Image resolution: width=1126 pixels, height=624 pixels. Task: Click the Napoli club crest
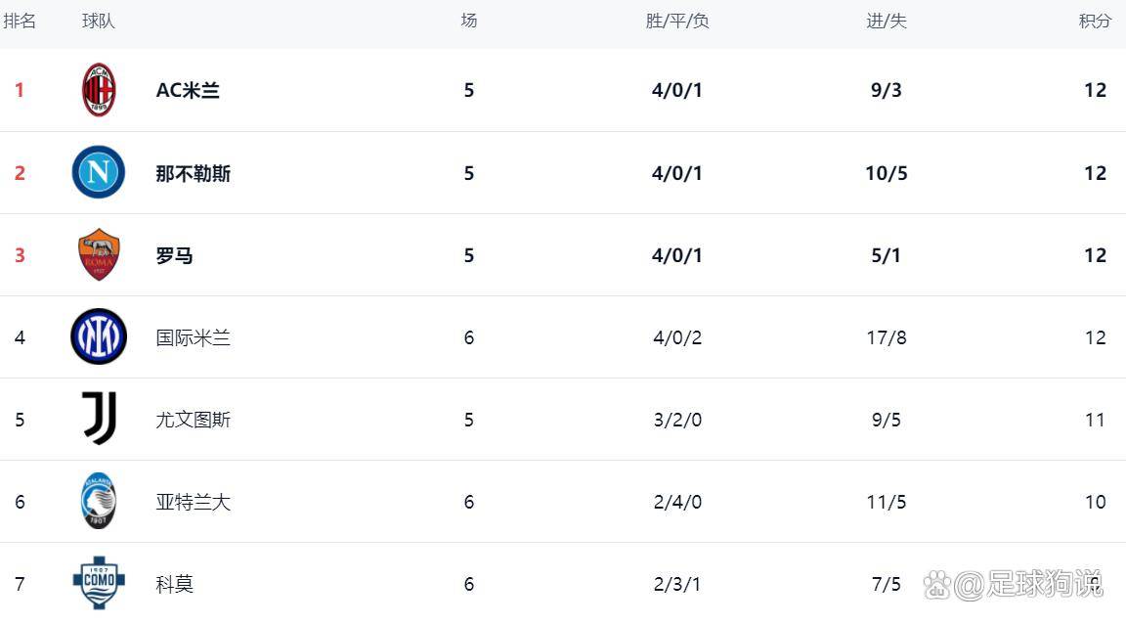(x=99, y=173)
